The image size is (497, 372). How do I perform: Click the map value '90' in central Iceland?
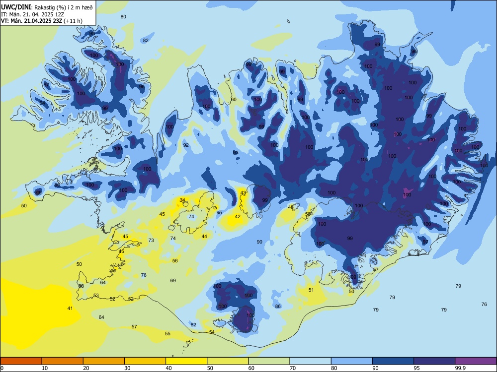[259, 242]
